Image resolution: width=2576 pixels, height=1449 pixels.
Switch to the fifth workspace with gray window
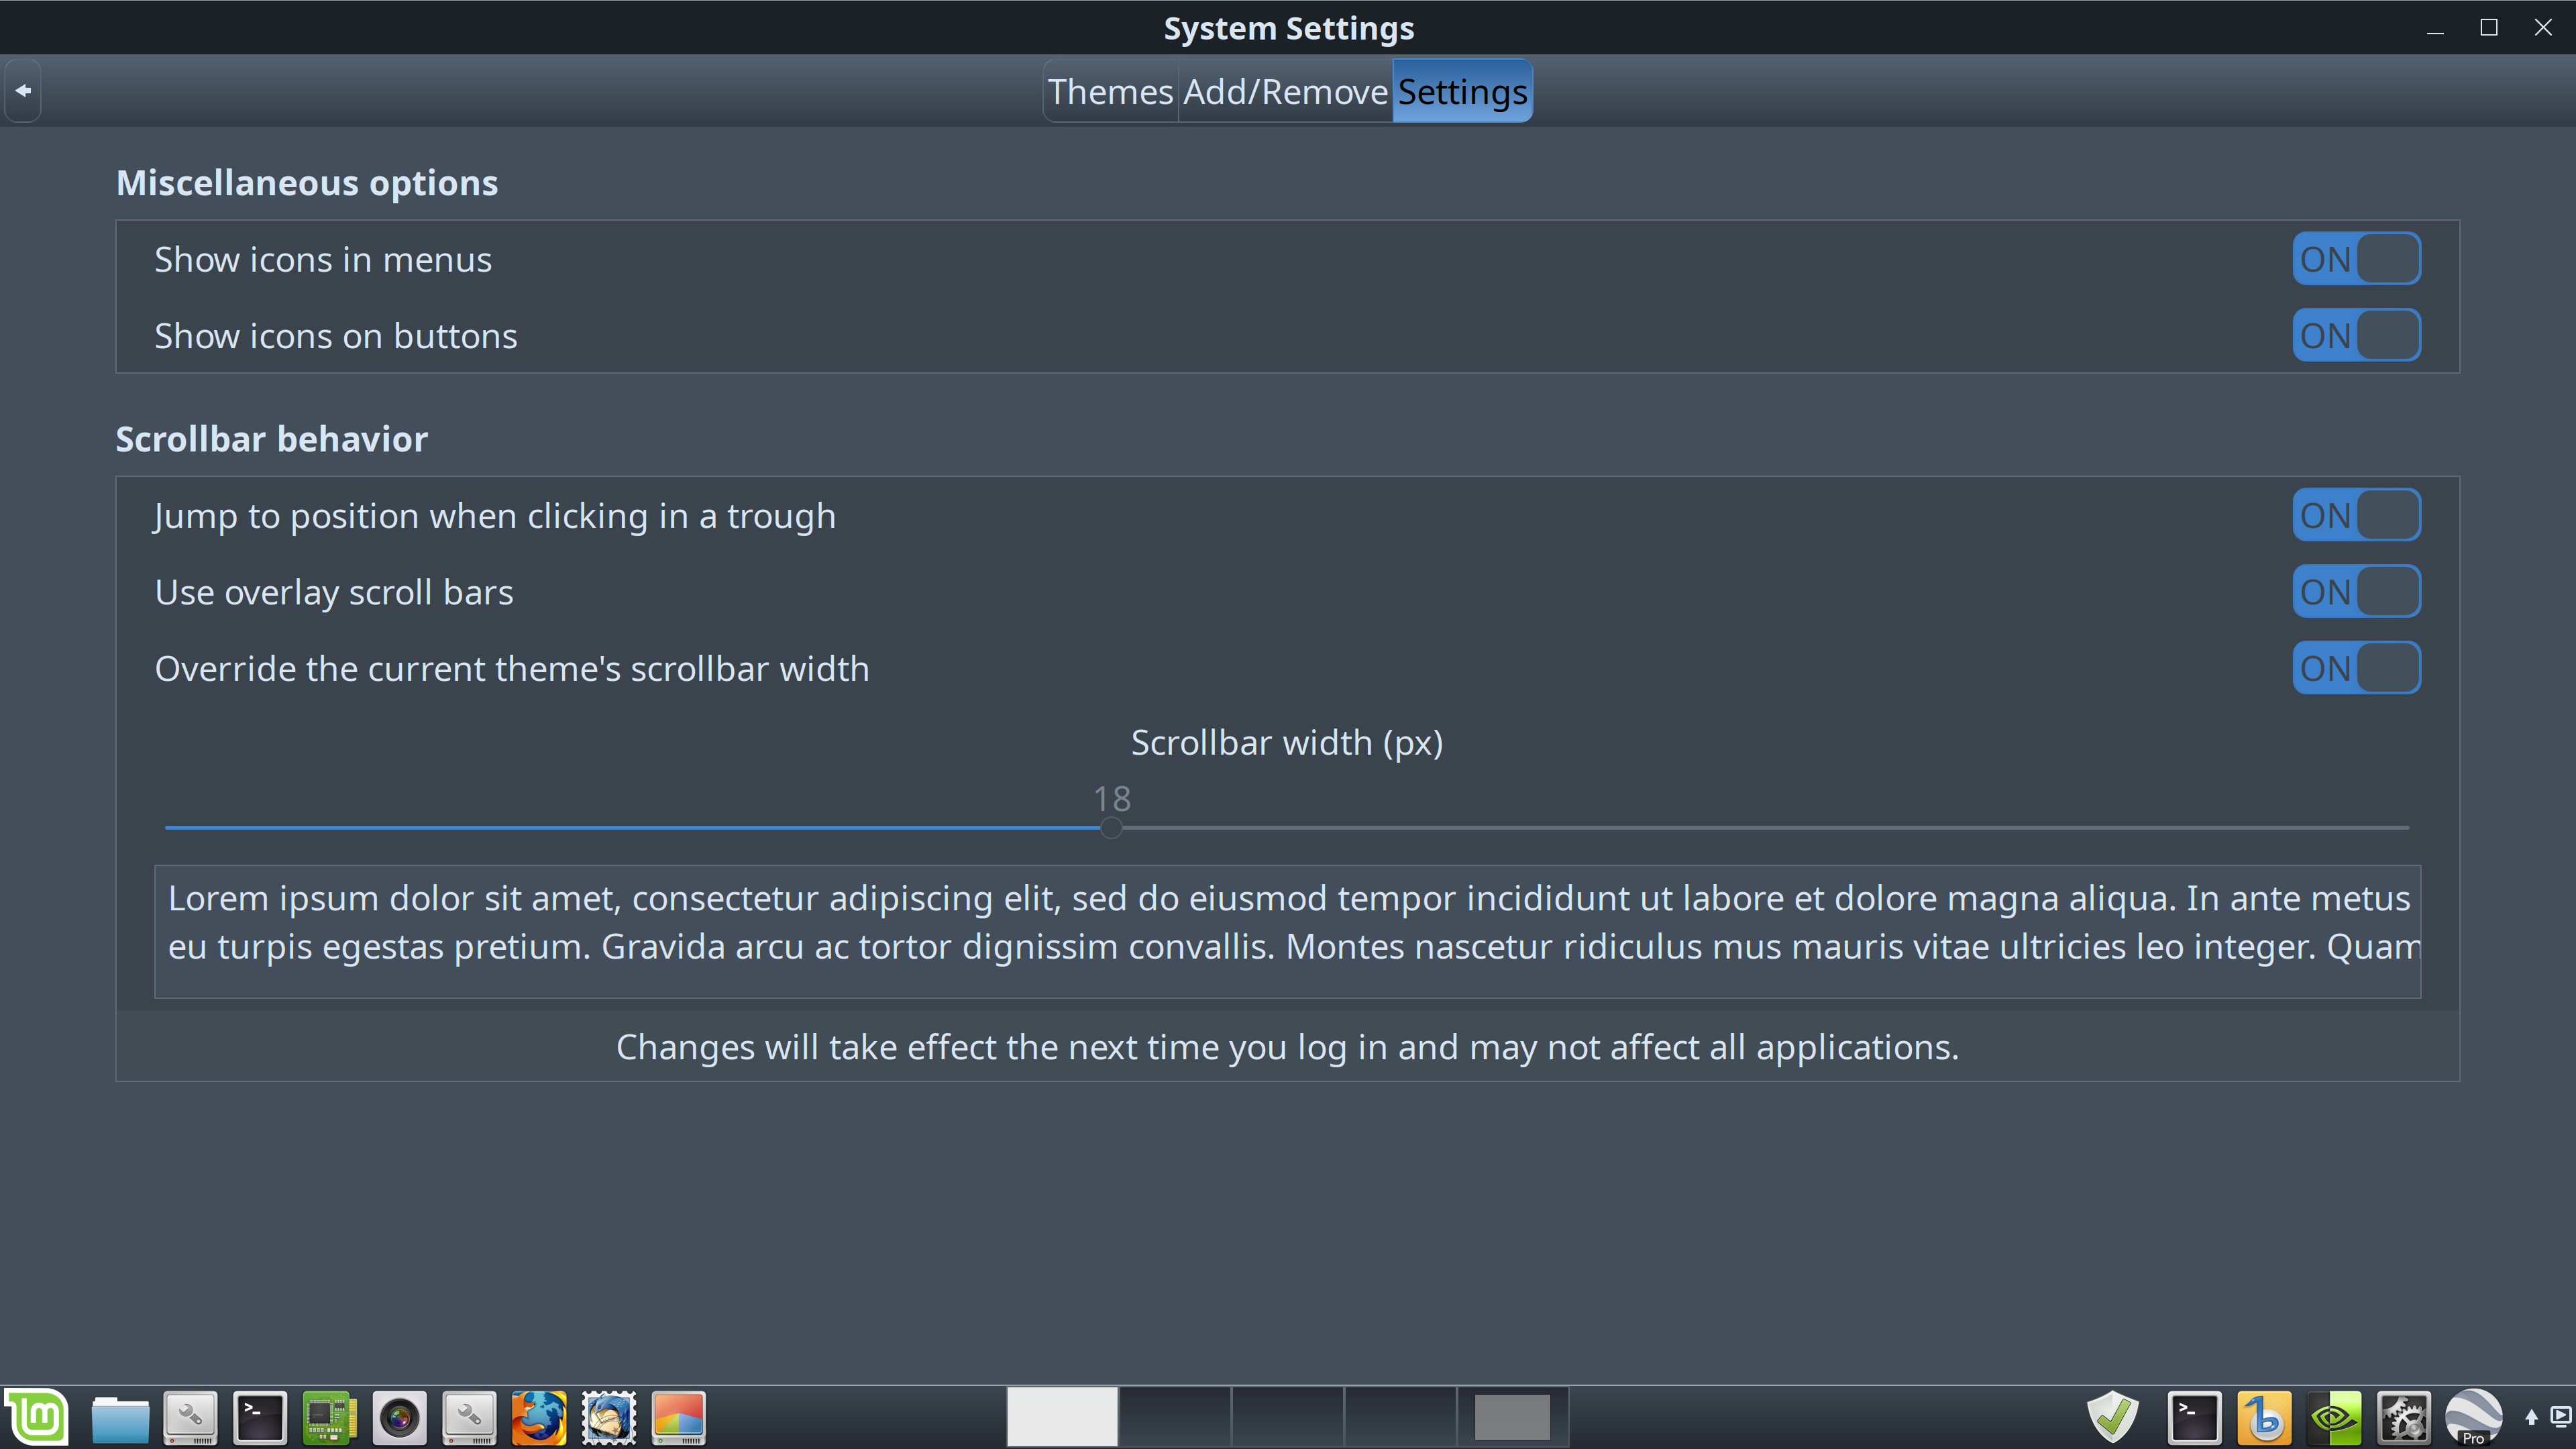[x=1513, y=1417]
